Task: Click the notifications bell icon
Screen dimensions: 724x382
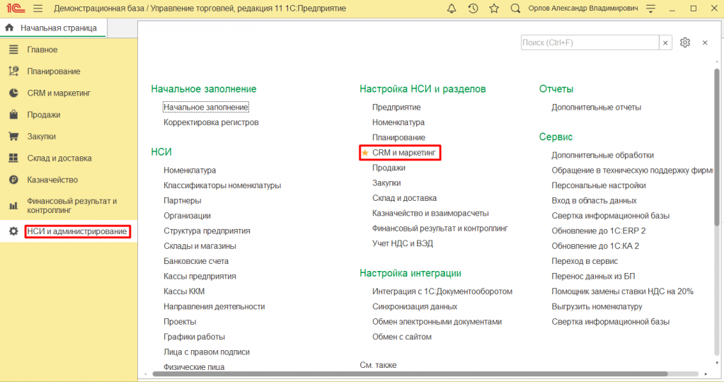Action: 452,8
